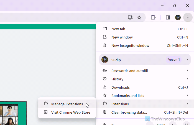Click the three-dot Chrome menu button
The image size is (194, 125).
188,17
